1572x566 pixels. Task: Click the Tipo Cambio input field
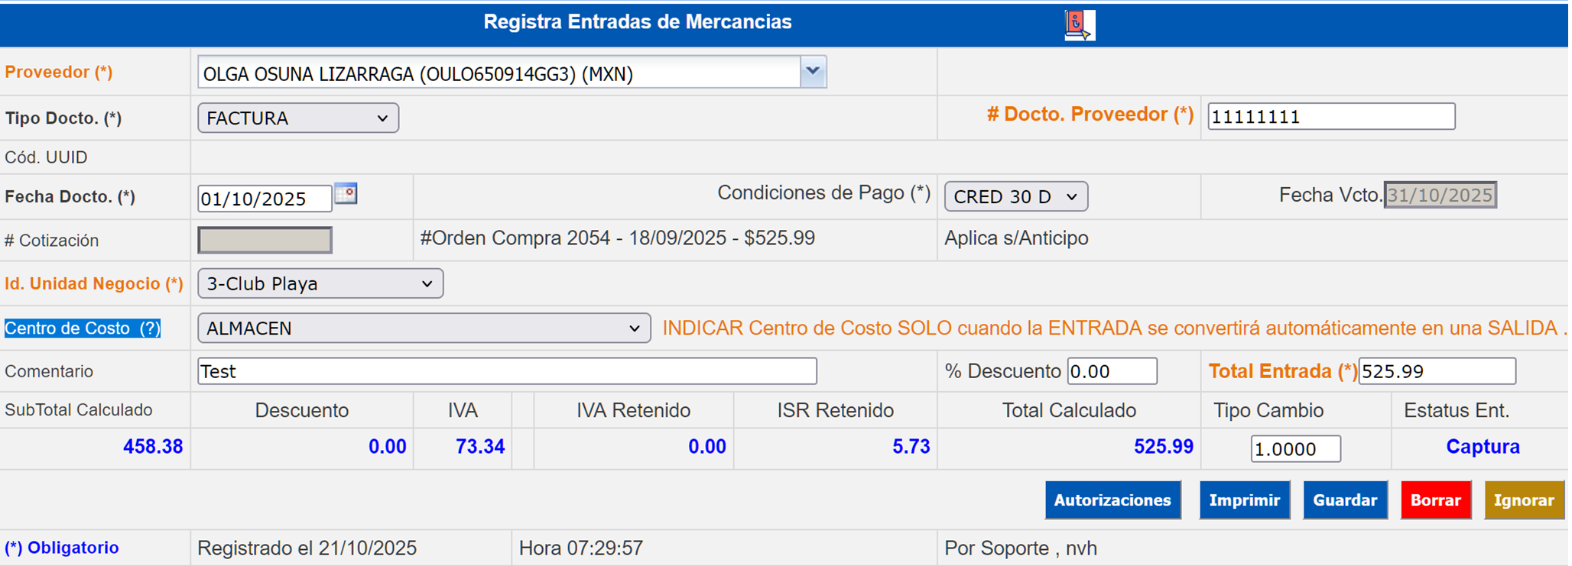(x=1294, y=449)
